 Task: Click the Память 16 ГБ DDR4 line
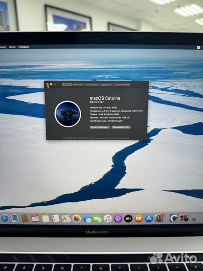point(104,114)
